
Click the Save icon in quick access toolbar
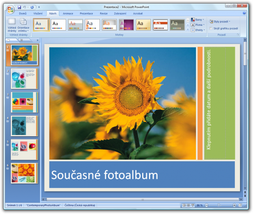click(19, 7)
